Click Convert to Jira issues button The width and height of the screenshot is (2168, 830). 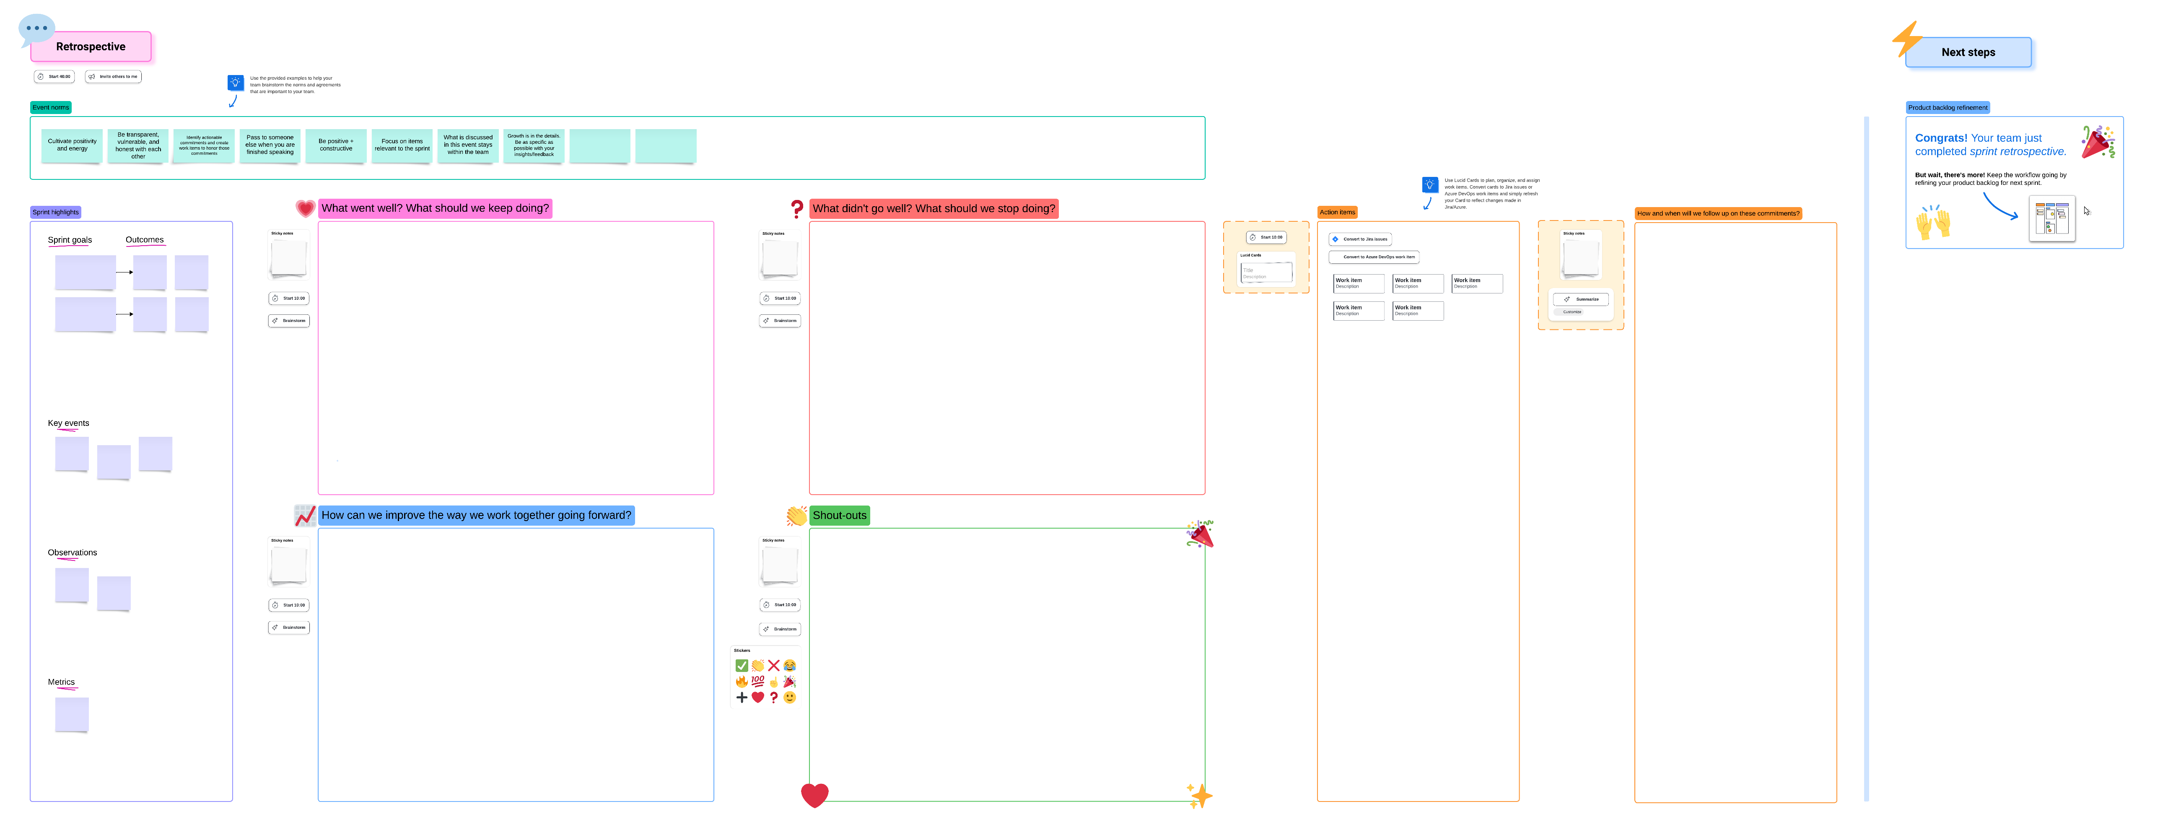(x=1360, y=239)
